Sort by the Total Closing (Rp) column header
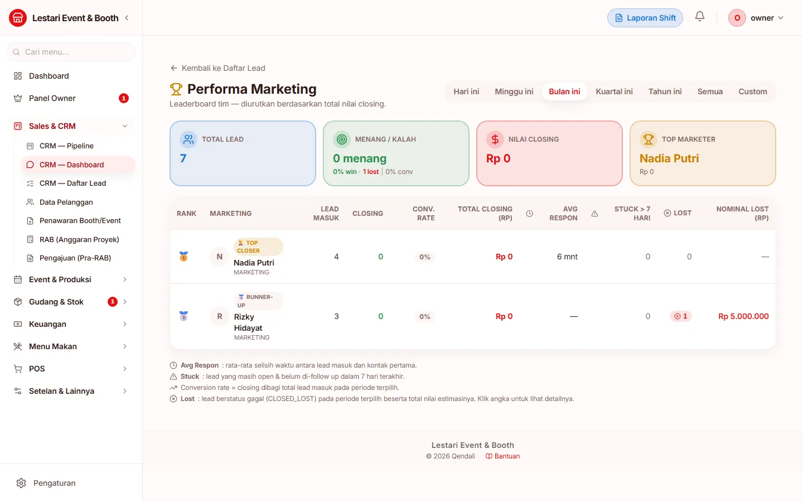Screen dimensions: 803x502 485,214
